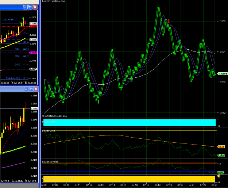
Task: Maximize the lower moving-average chart window
Action: point(31,89)
